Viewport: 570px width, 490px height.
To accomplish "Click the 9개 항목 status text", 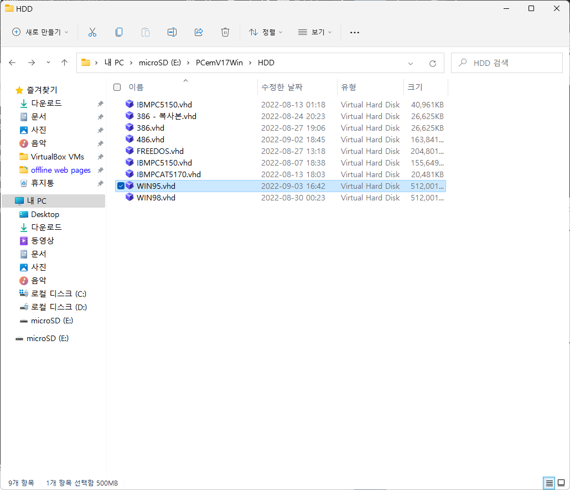I will click(21, 483).
